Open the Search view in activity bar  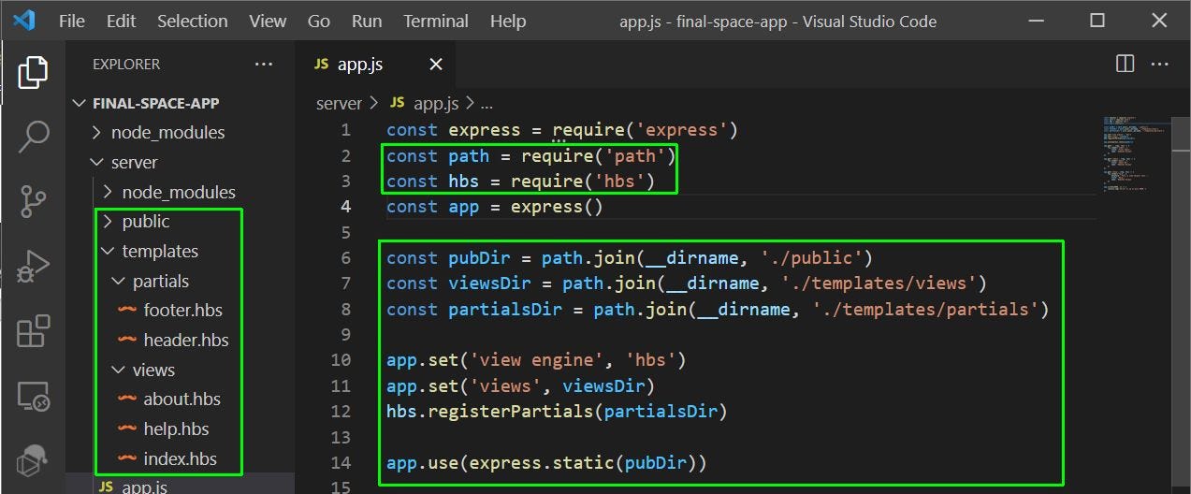click(x=33, y=137)
